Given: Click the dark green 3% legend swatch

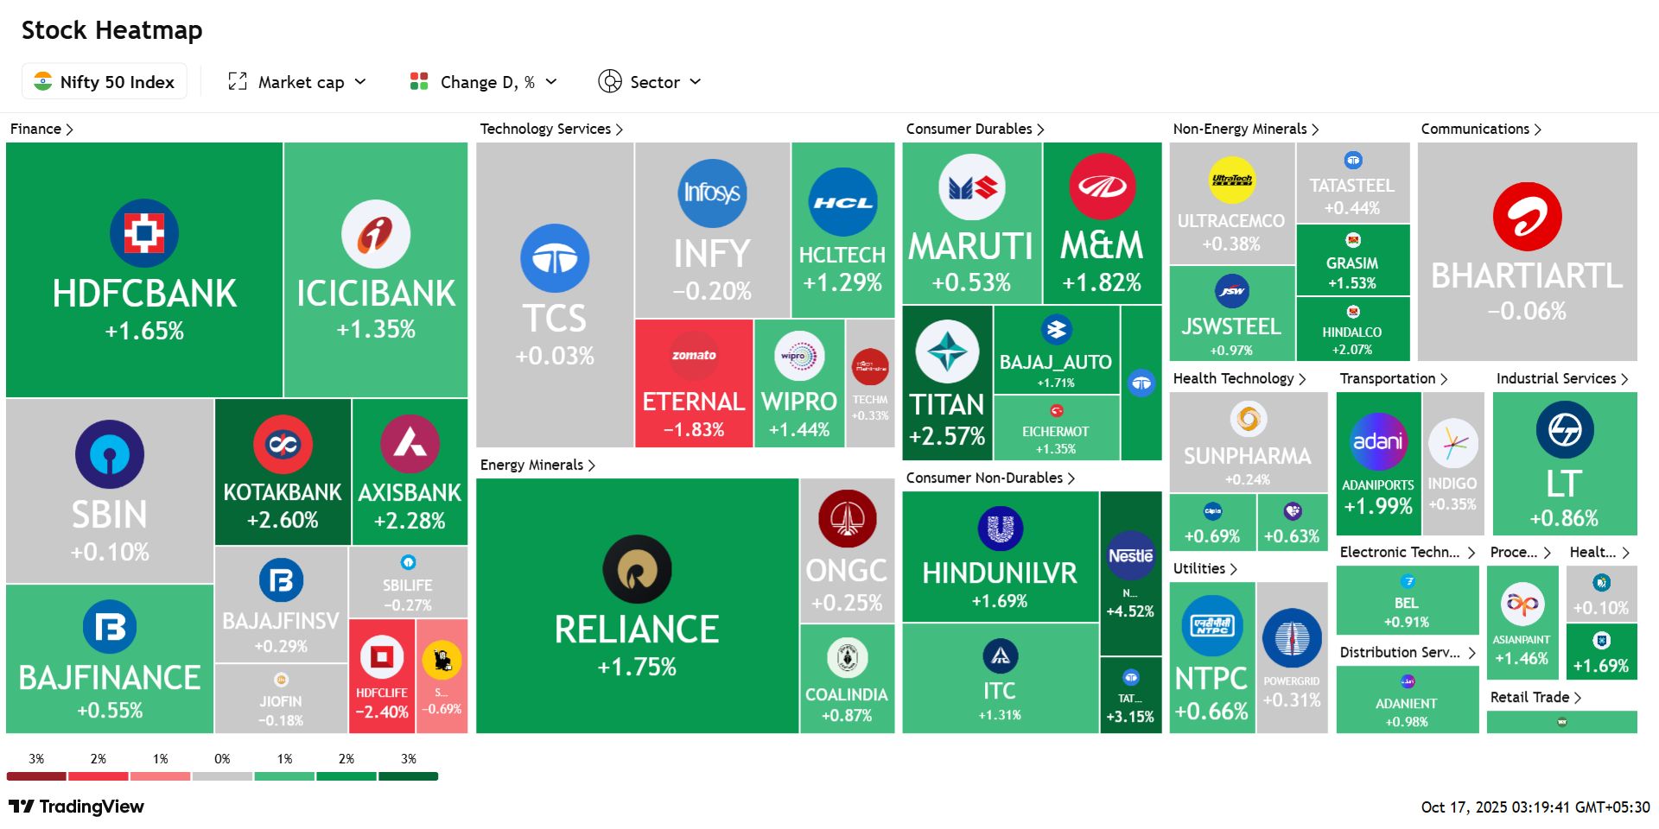Looking at the screenshot, I should tap(409, 776).
